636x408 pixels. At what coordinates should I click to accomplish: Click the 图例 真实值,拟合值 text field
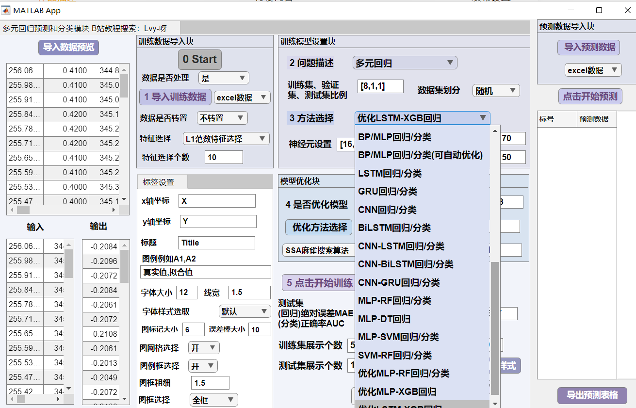pyautogui.click(x=205, y=272)
